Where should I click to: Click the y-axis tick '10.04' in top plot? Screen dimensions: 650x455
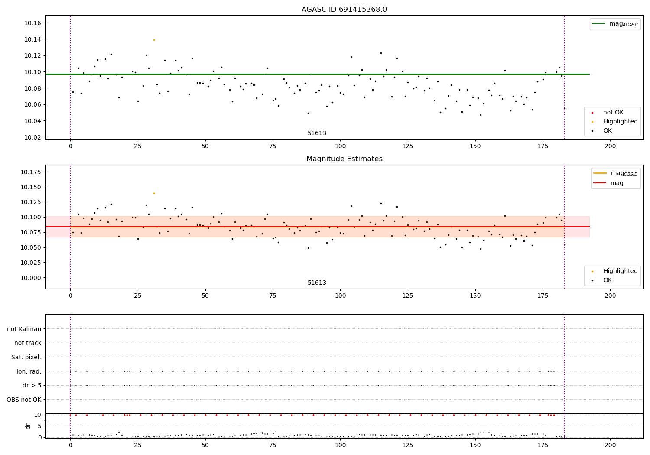[x=32, y=121]
